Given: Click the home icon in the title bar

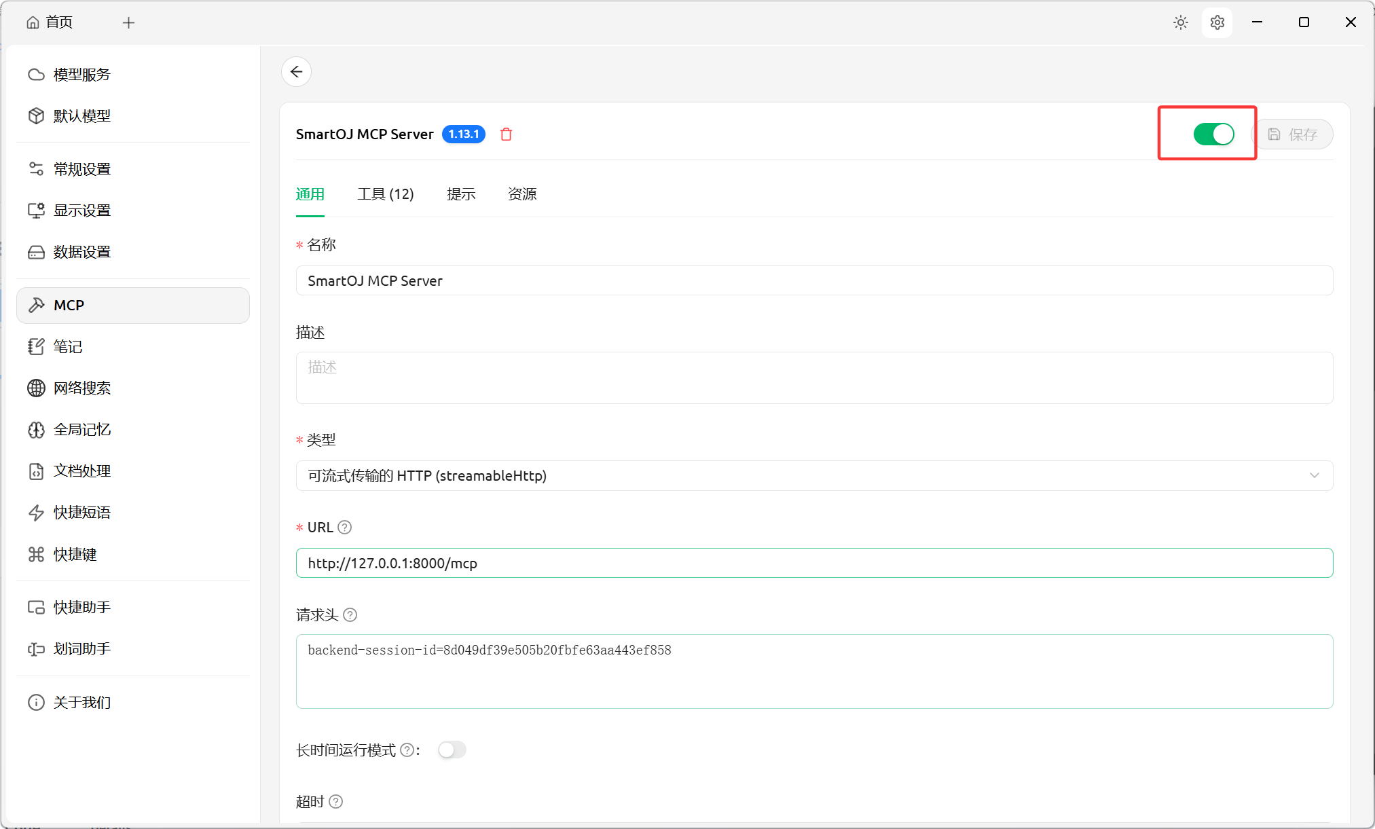Looking at the screenshot, I should (33, 22).
